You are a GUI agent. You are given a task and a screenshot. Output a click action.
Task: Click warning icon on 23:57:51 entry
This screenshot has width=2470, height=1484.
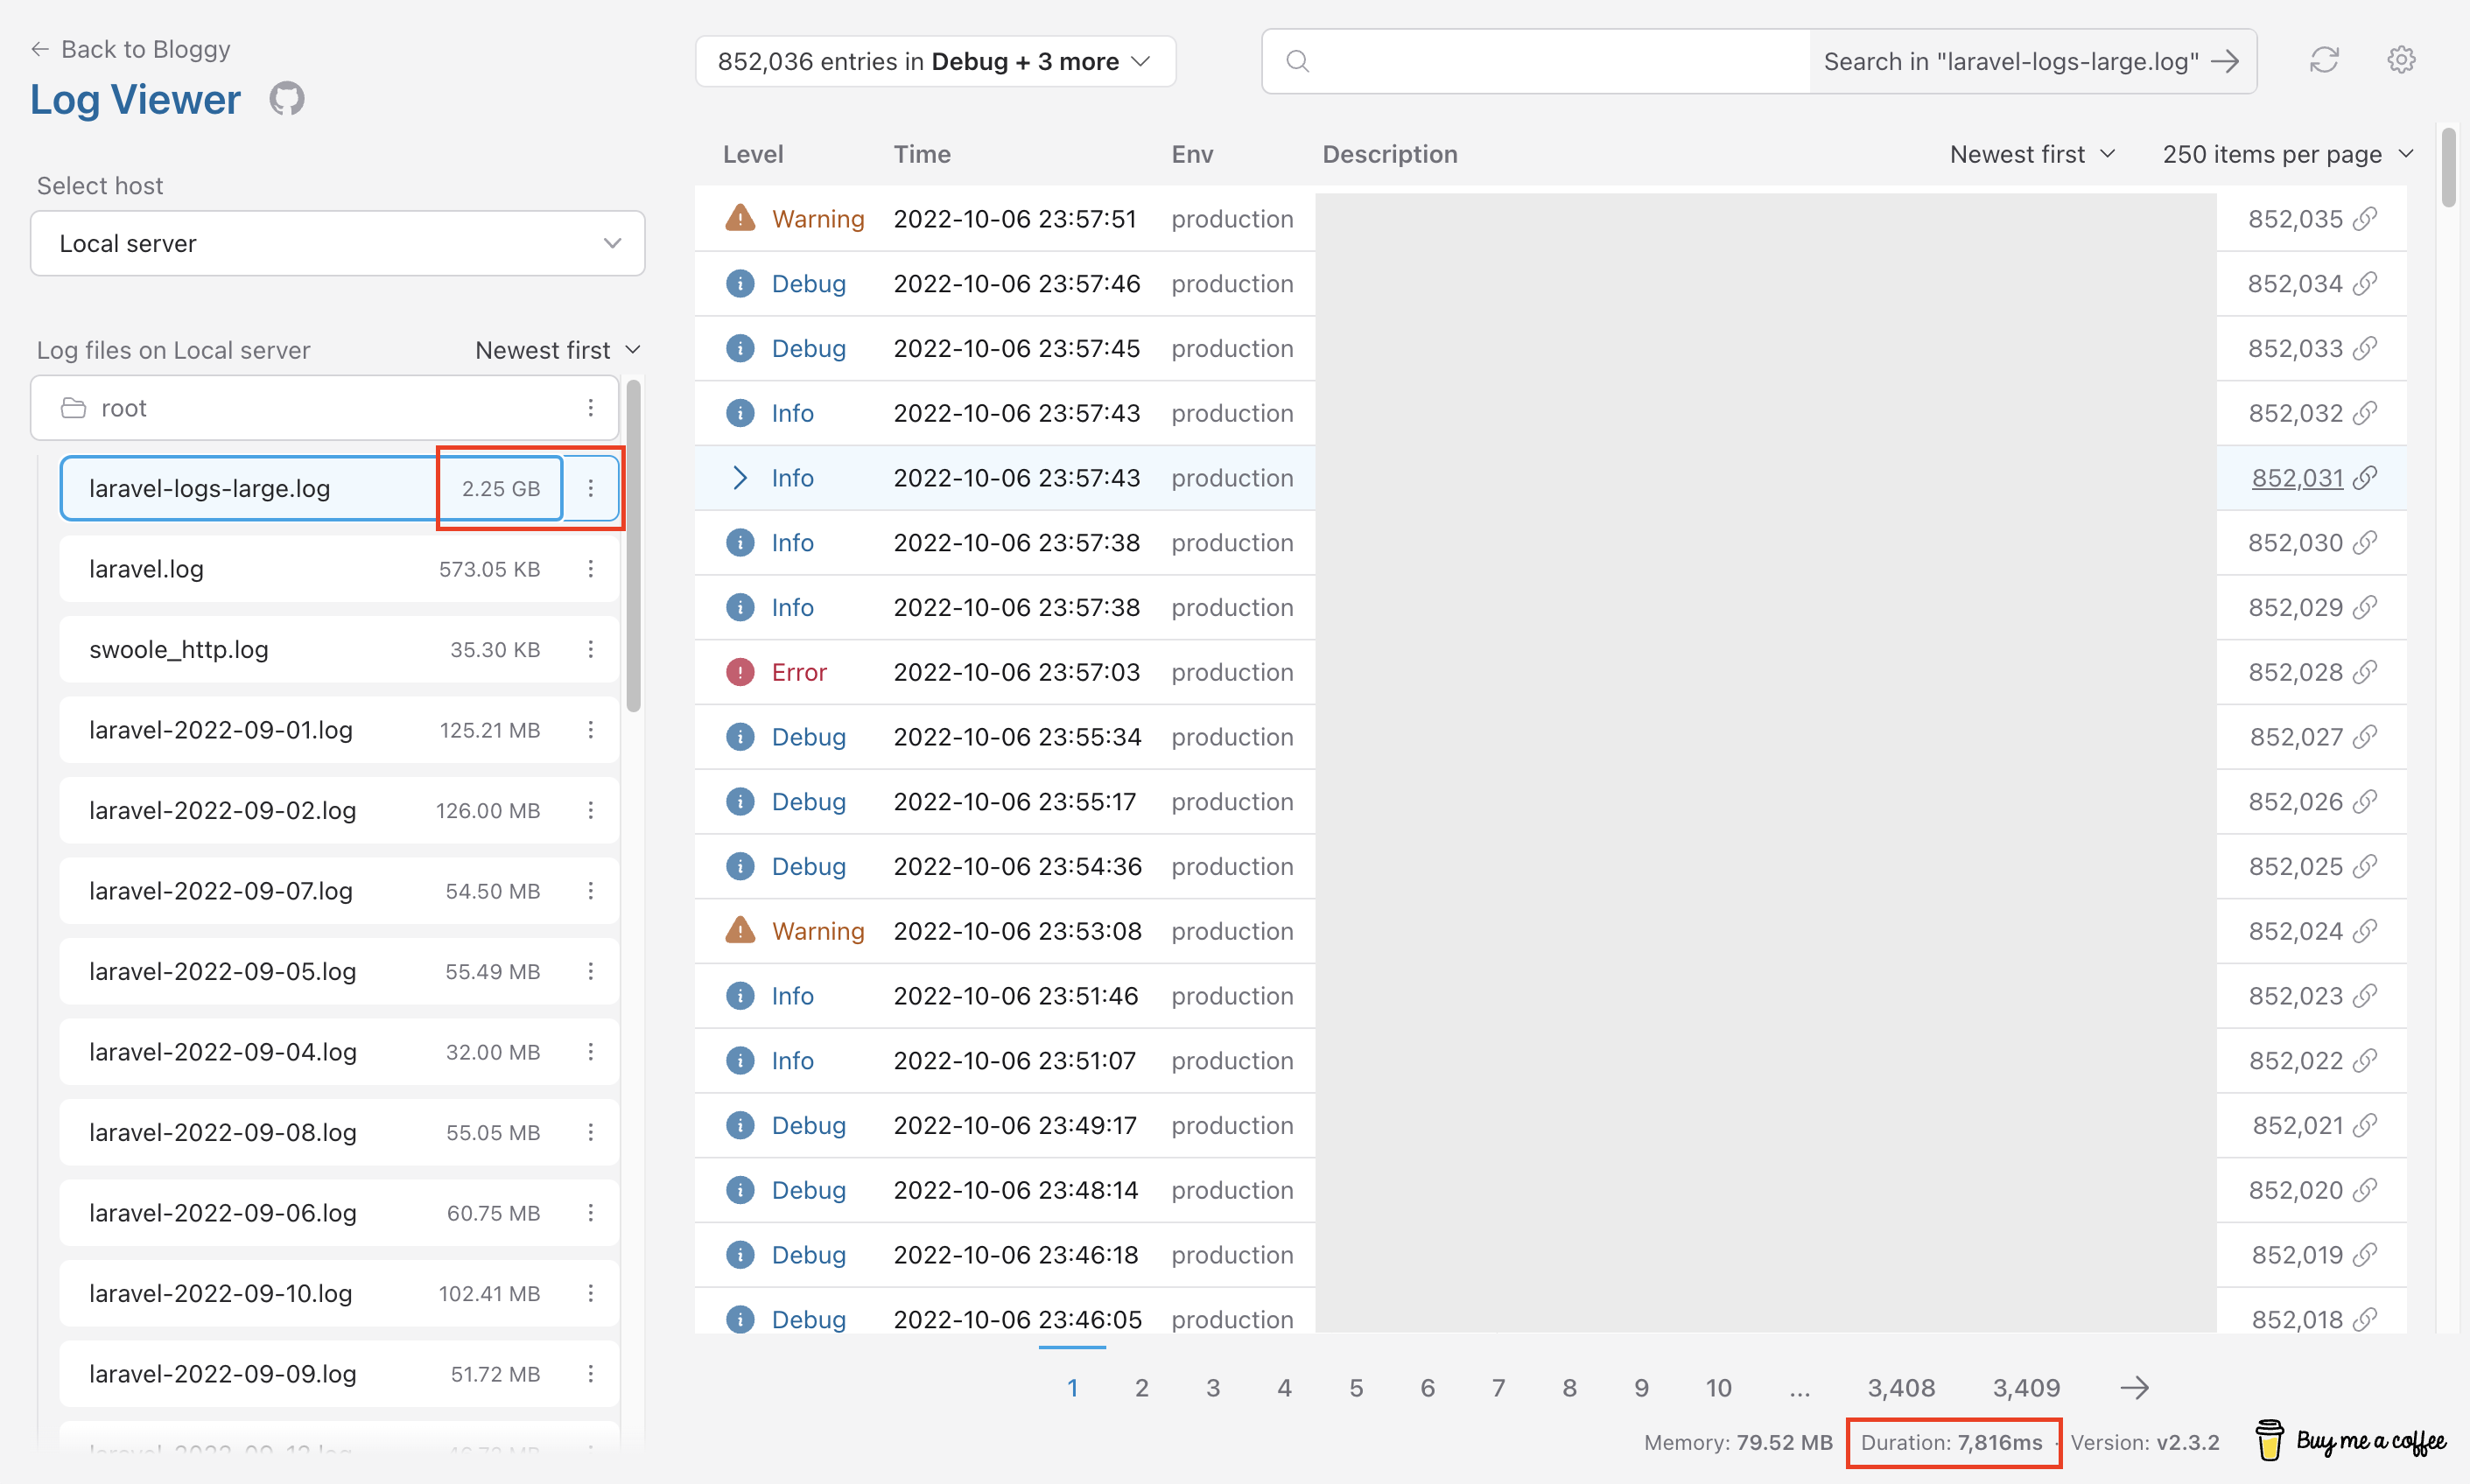(740, 218)
